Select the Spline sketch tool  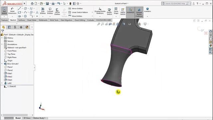[x=31, y=9]
